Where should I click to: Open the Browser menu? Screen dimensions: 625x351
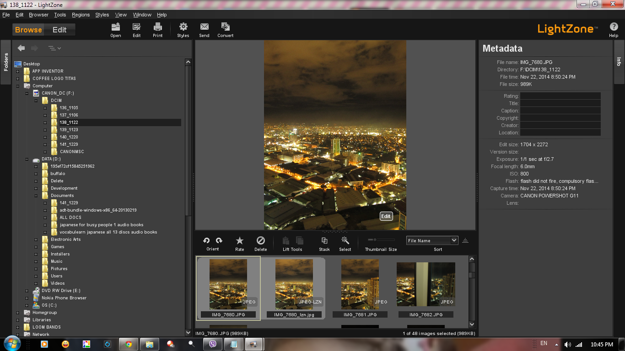[38, 15]
